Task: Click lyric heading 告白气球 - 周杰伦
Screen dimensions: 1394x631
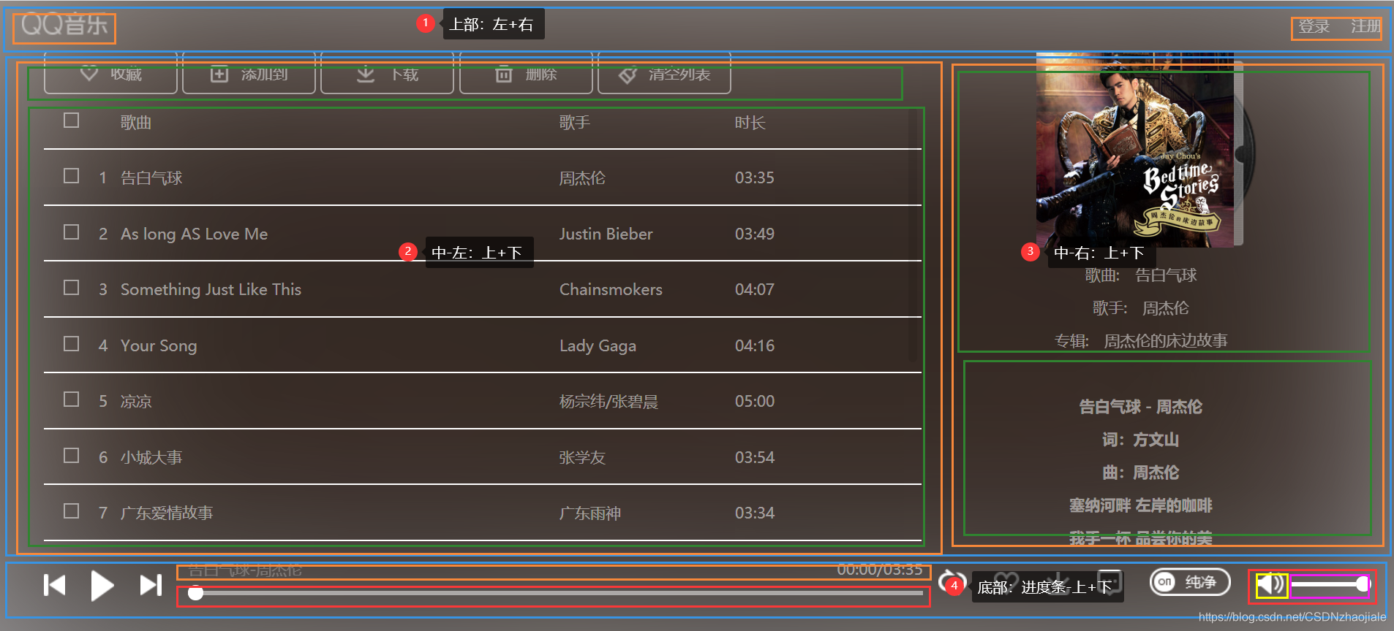Action: pos(1140,407)
